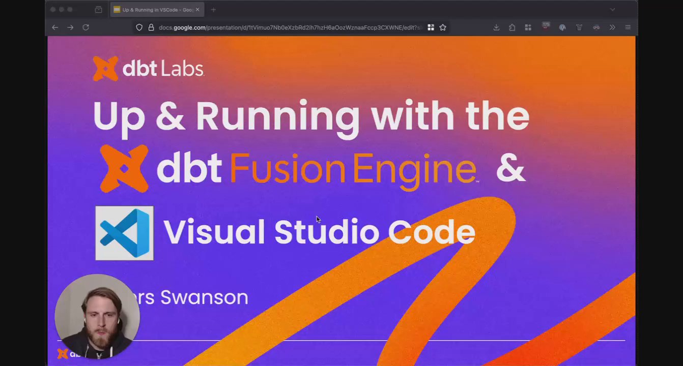The image size is (683, 366).
Task: Reload the current browser page
Action: click(86, 27)
